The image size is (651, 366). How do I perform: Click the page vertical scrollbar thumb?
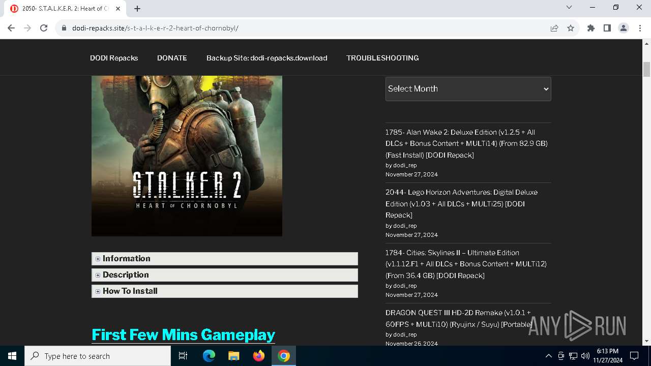647,70
